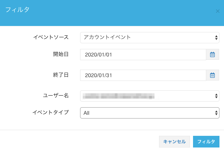Image resolution: width=224 pixels, height=152 pixels.
Task: Click the イベントタイプ label
Action: point(51,112)
